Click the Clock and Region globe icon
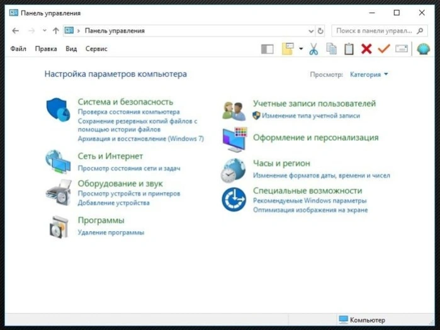440x330 pixels. (x=233, y=170)
